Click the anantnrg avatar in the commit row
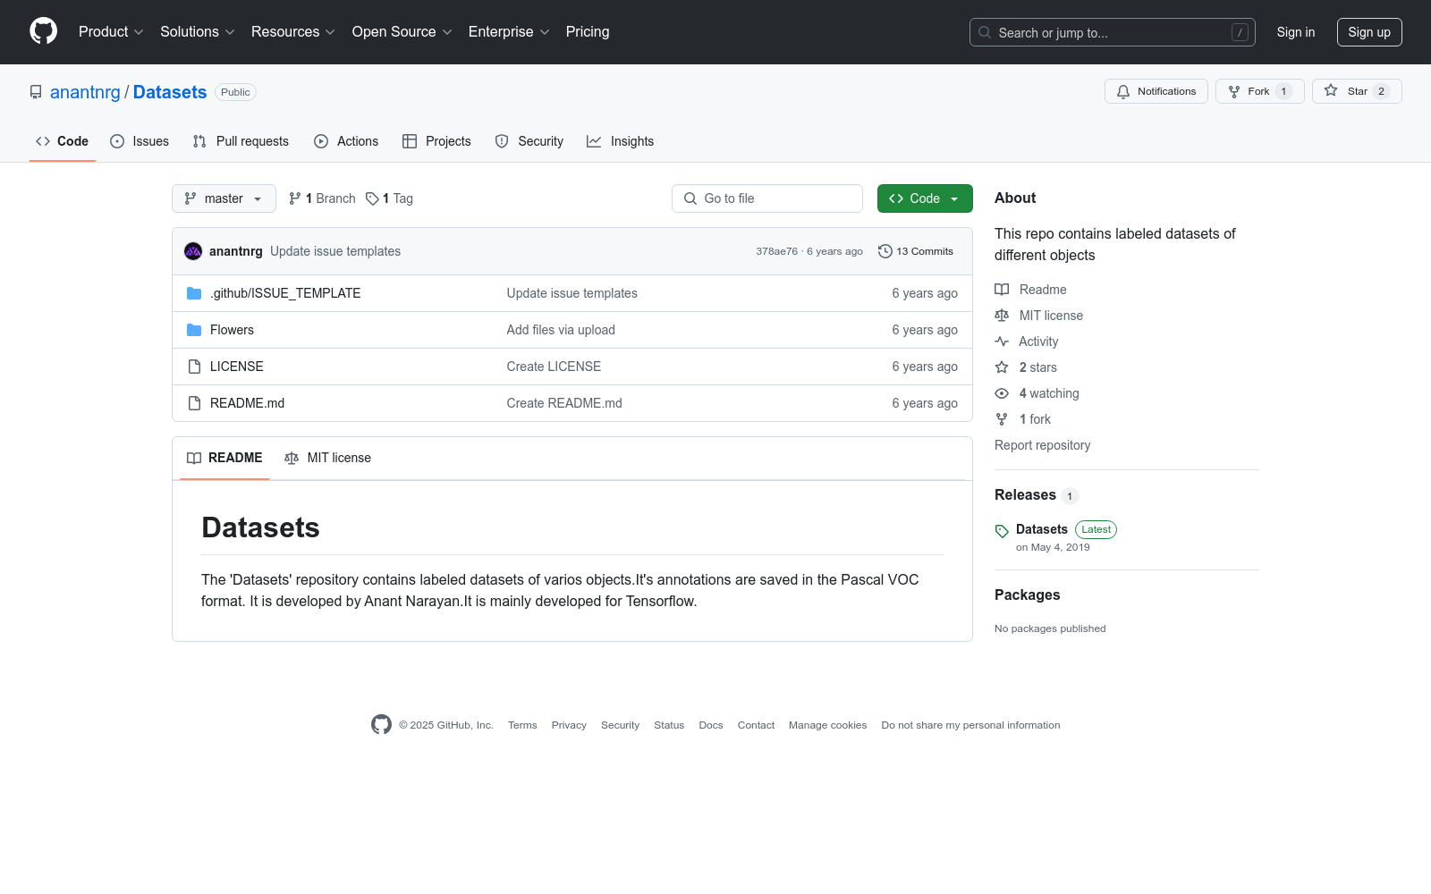 tap(193, 251)
